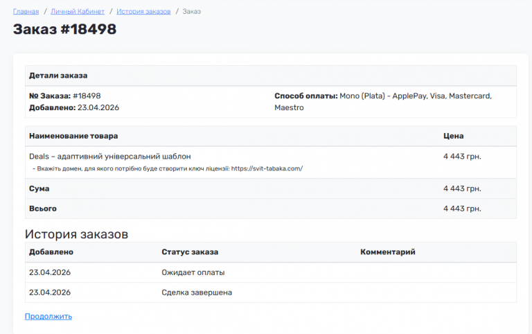Click the Продолжить link
The image size is (532, 334).
[x=48, y=316]
